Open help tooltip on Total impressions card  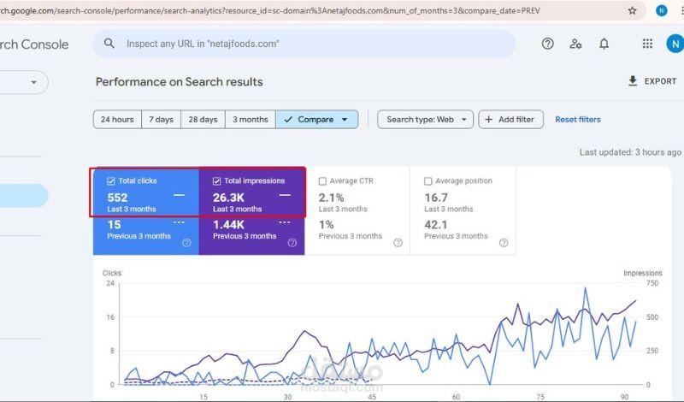292,243
